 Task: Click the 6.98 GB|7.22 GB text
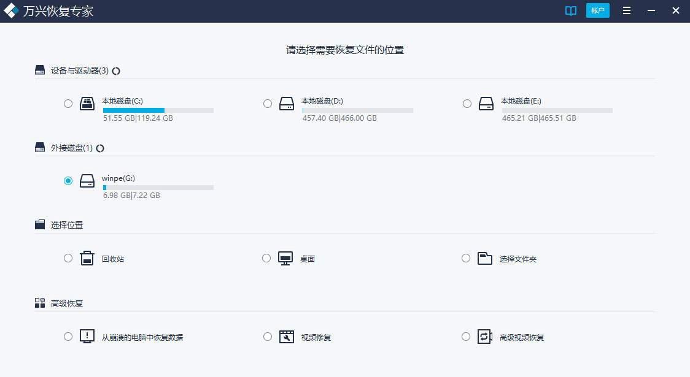tap(131, 196)
